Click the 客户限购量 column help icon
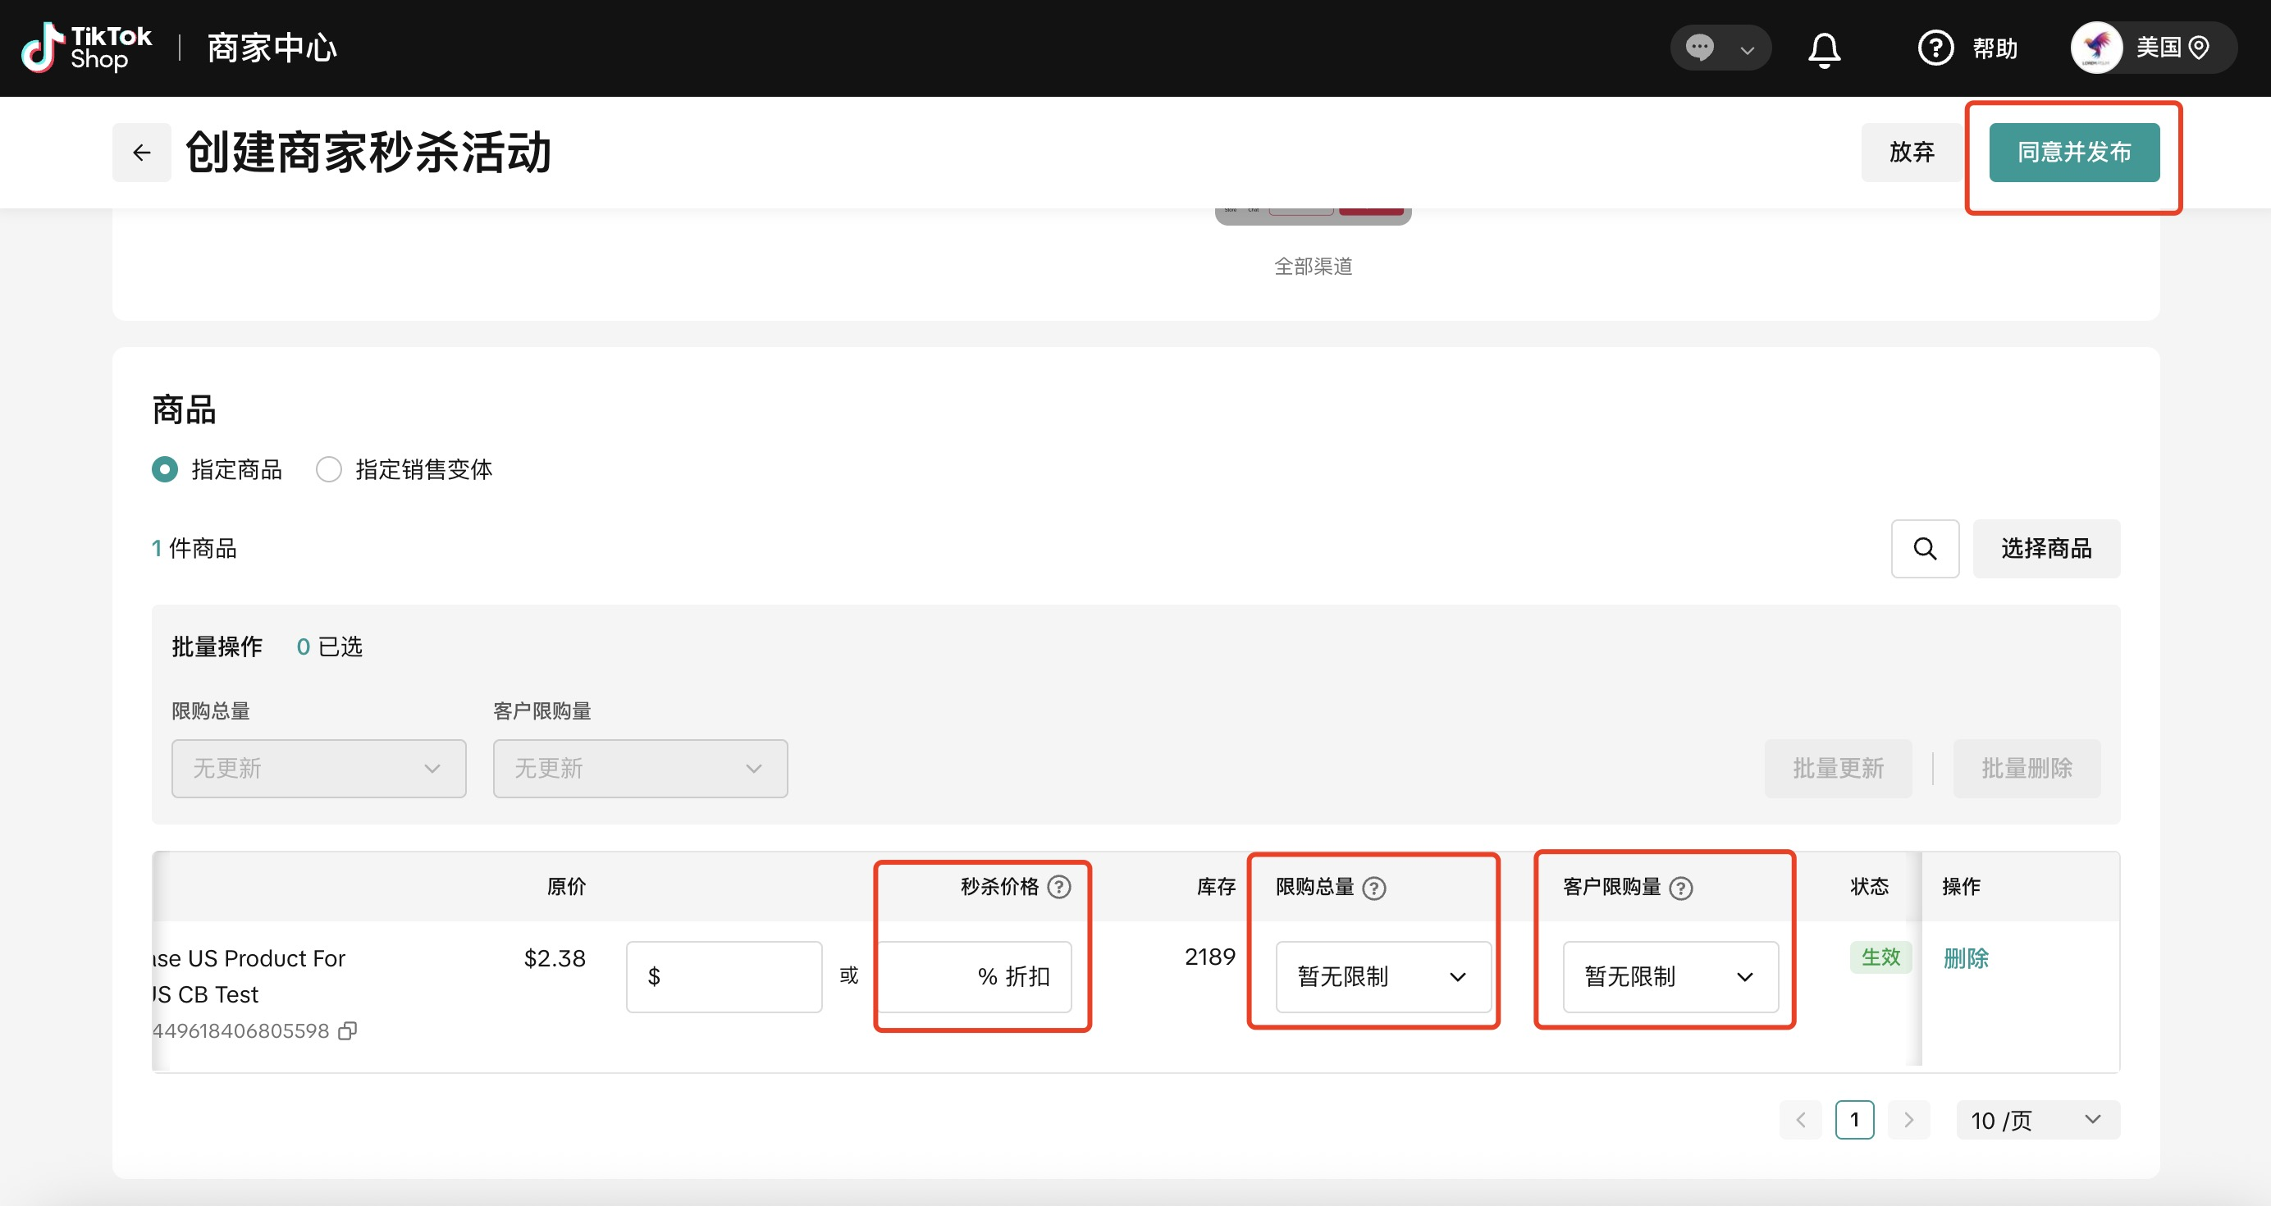 [x=1680, y=888]
